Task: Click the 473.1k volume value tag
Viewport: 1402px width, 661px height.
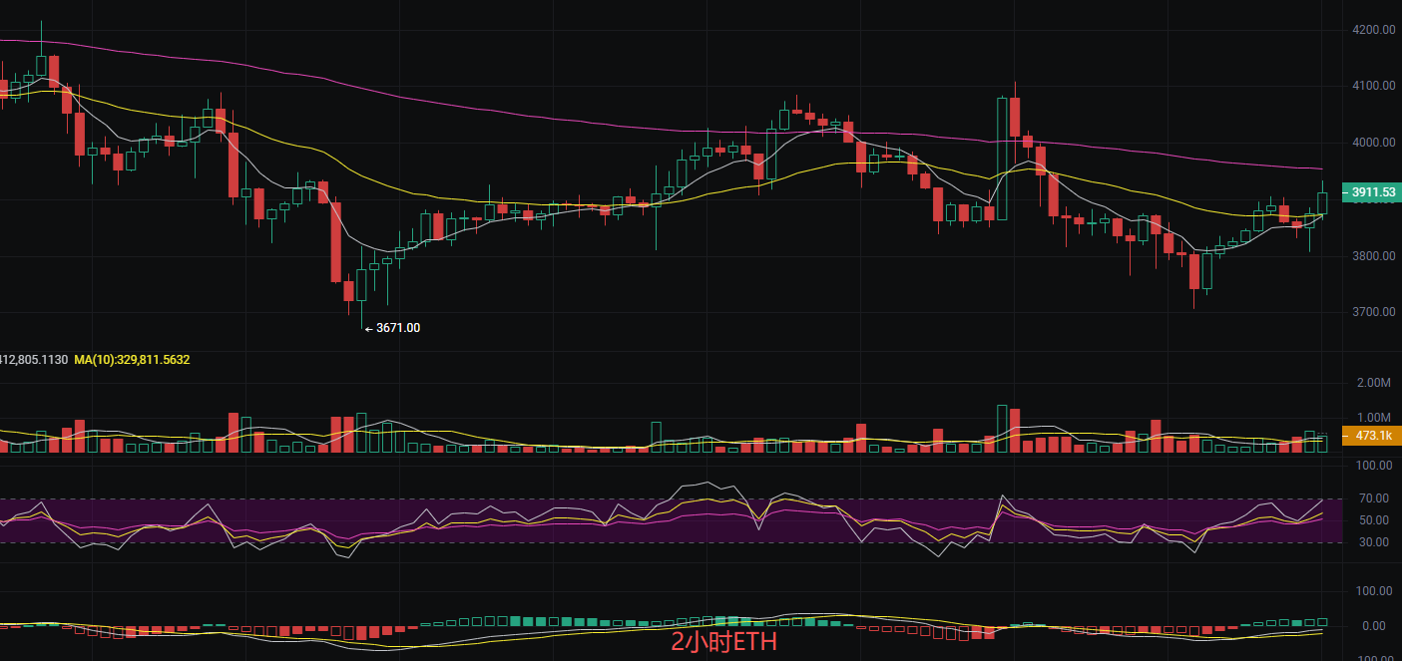Action: pyautogui.click(x=1373, y=436)
